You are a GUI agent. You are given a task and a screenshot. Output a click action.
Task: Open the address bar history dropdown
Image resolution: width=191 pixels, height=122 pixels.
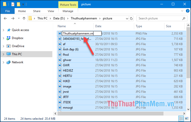(127, 18)
